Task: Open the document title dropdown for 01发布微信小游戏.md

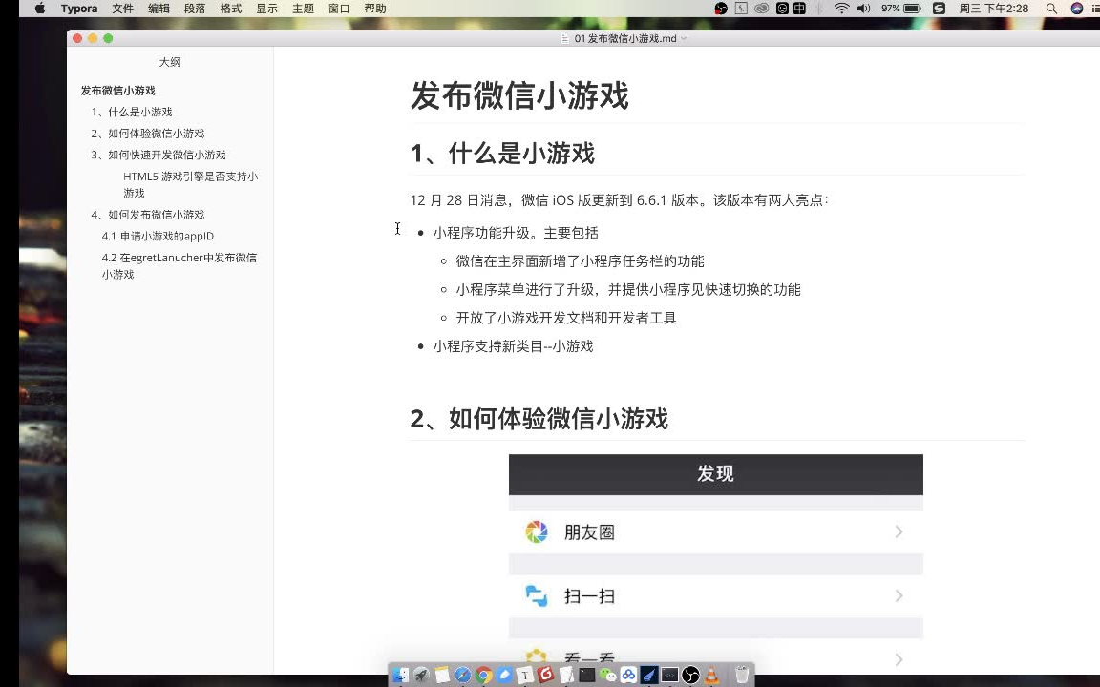Action: 683,39
